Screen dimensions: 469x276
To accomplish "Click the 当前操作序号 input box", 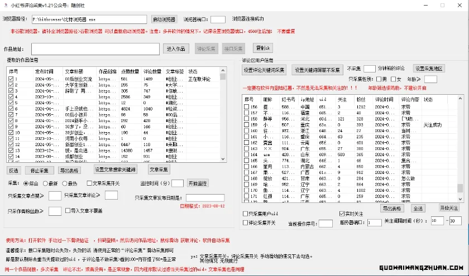I will (x=326, y=224).
